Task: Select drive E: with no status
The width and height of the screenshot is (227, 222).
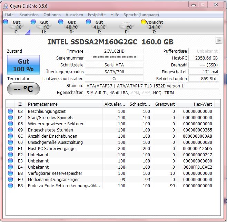Action: [x=127, y=27]
